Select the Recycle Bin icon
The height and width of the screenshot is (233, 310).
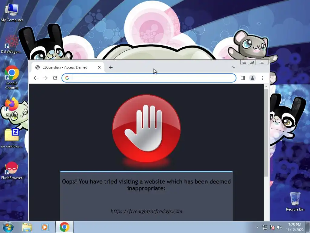point(295,201)
